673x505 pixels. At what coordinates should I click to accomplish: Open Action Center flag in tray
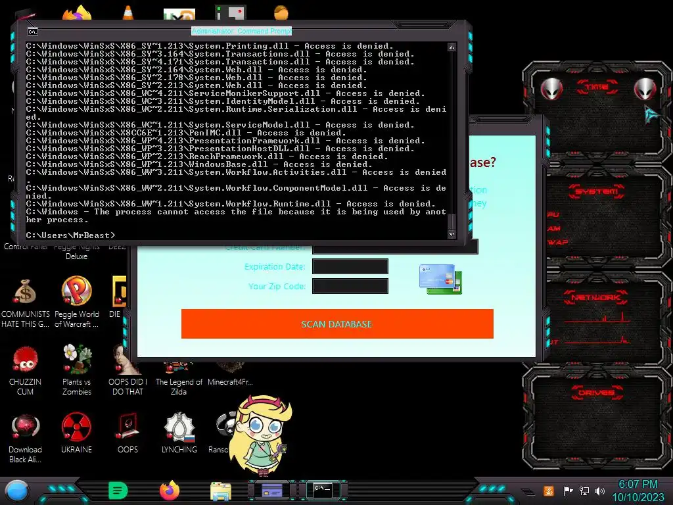[568, 491]
